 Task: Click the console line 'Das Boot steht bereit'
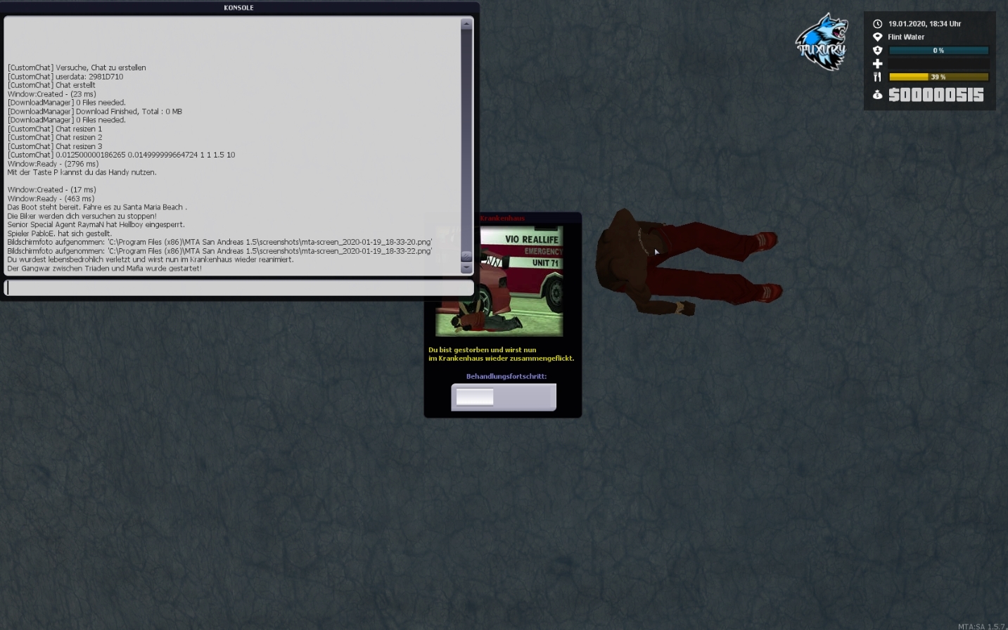pyautogui.click(x=97, y=207)
